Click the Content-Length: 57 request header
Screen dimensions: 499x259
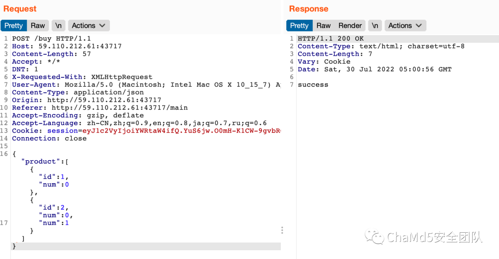51,54
